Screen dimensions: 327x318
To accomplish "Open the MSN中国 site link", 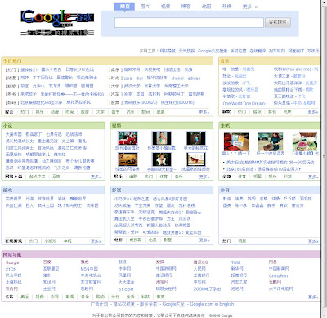I will click(x=89, y=269).
